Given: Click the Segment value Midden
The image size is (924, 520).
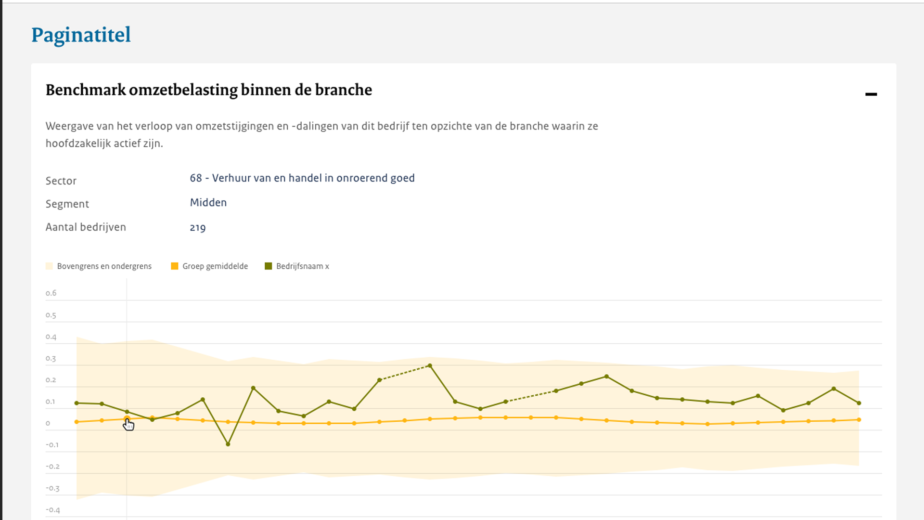Looking at the screenshot, I should pos(208,203).
